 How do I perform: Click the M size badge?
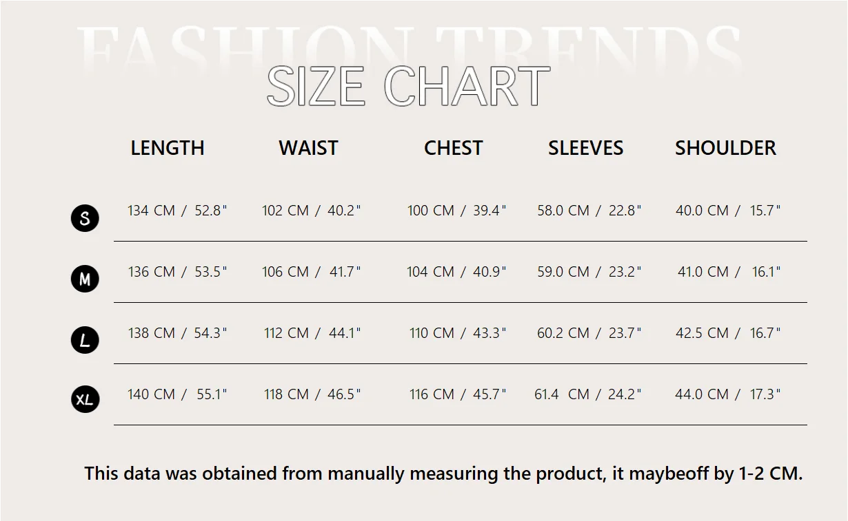coord(85,279)
